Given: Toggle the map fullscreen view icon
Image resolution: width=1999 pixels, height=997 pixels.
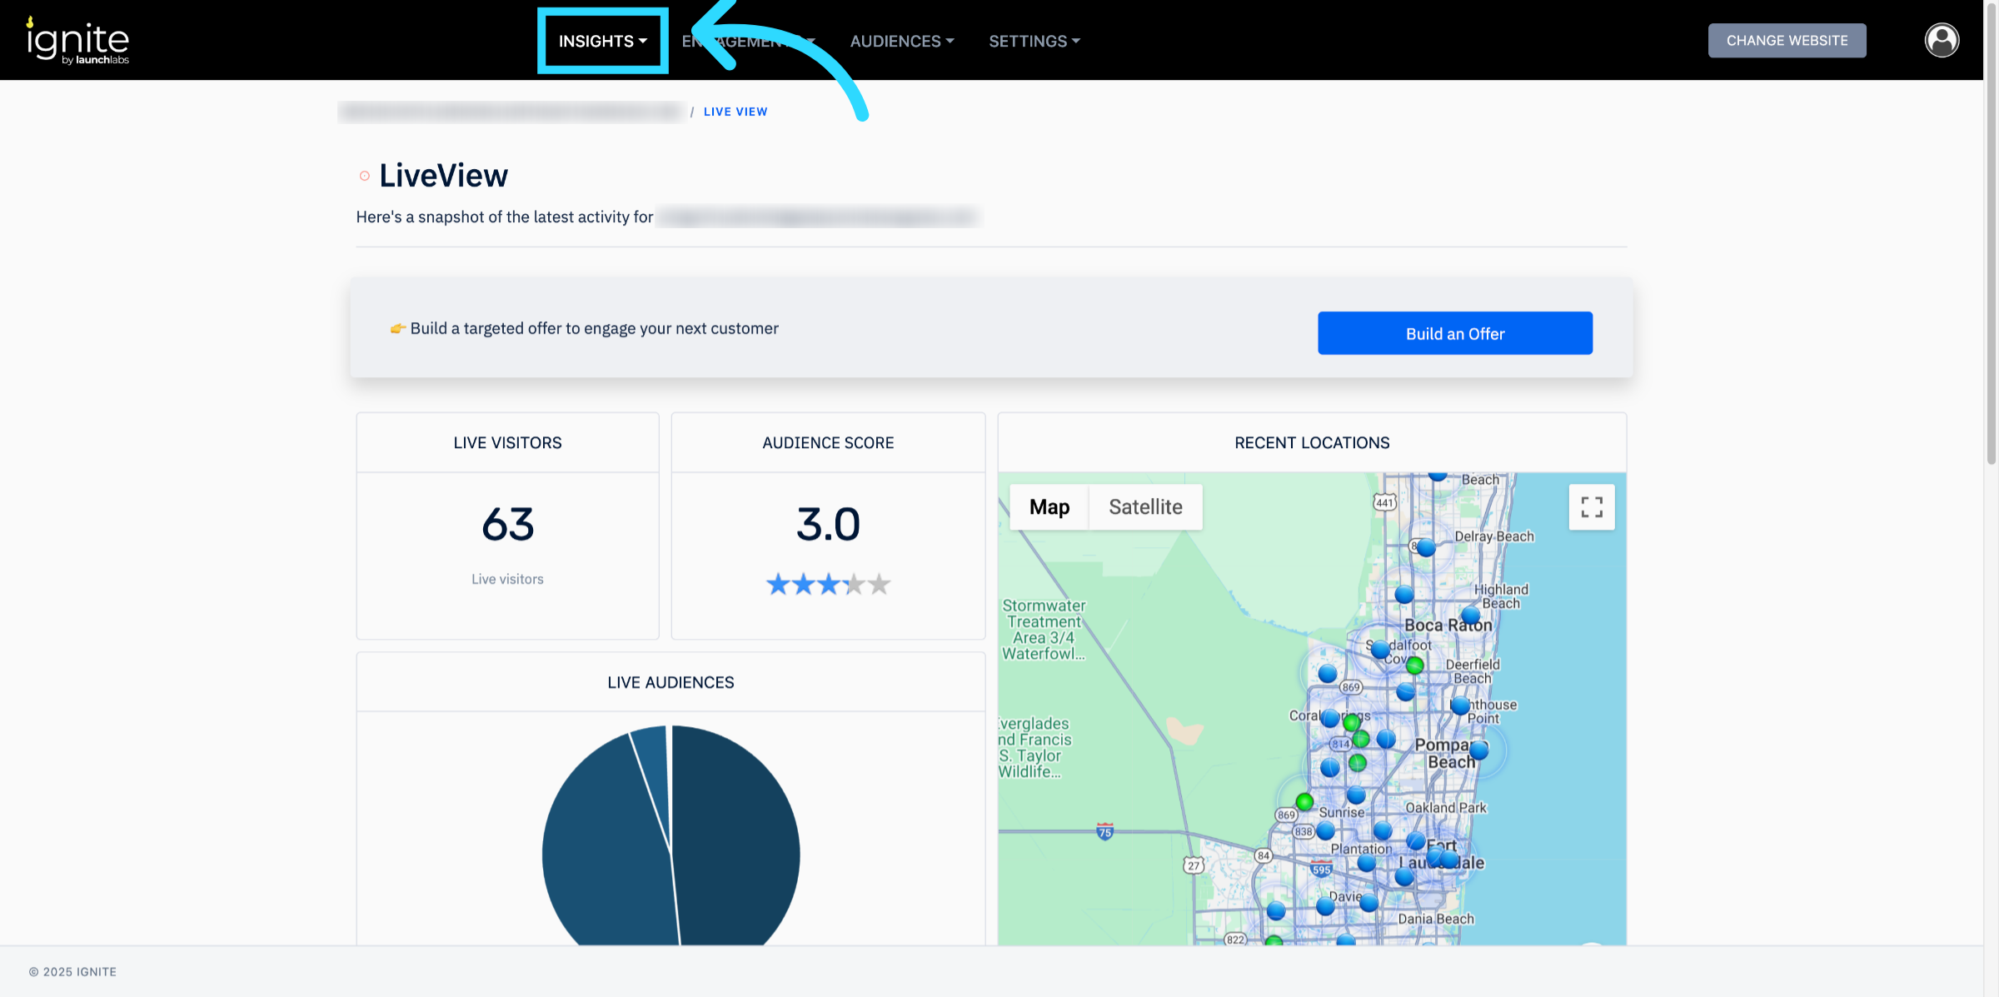Looking at the screenshot, I should 1592,507.
